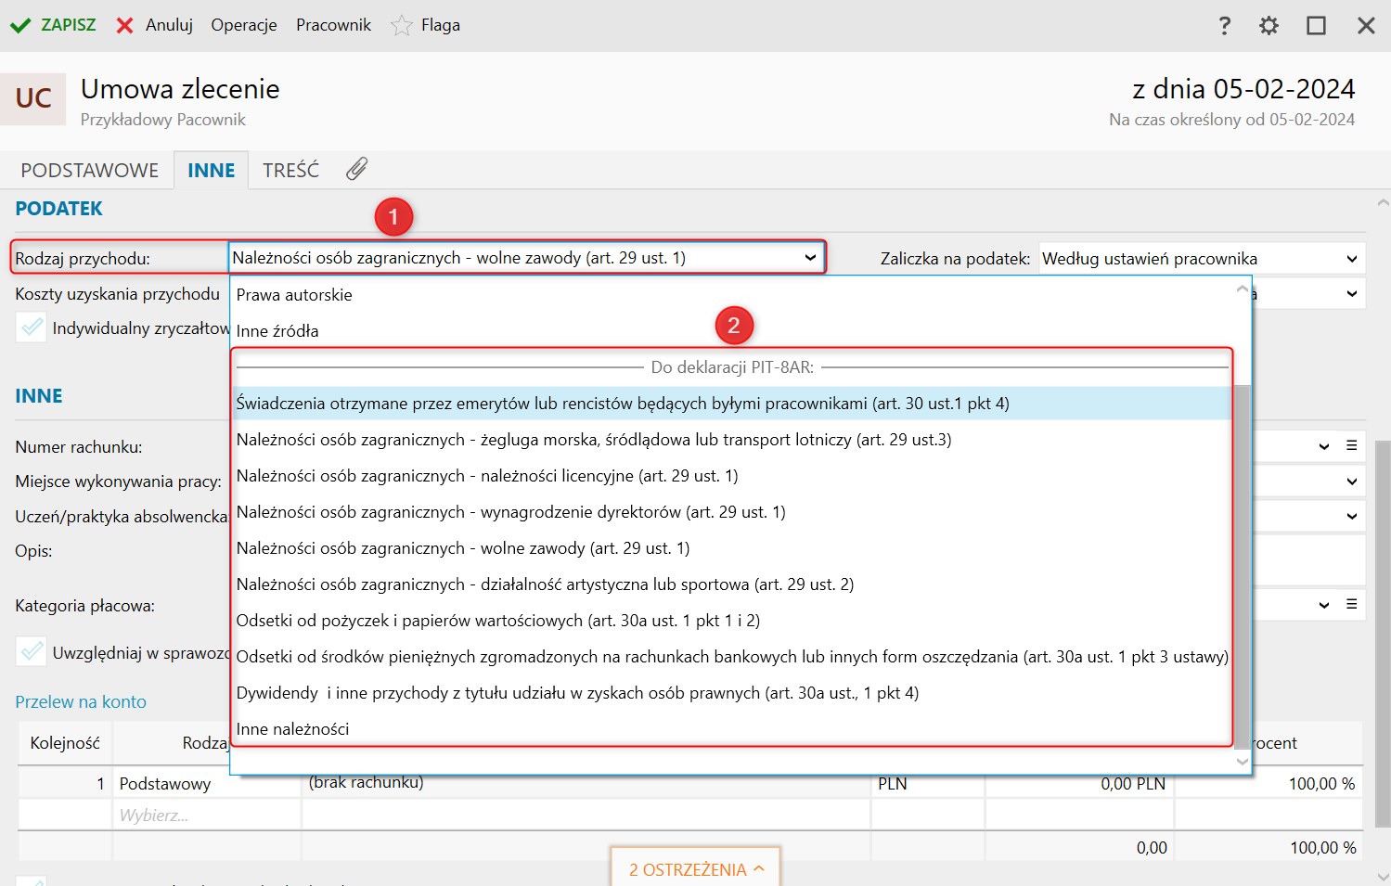Viewport: 1391px width, 886px height.
Task: Click the form's vertical scrollbar thumb
Action: pos(1383,634)
